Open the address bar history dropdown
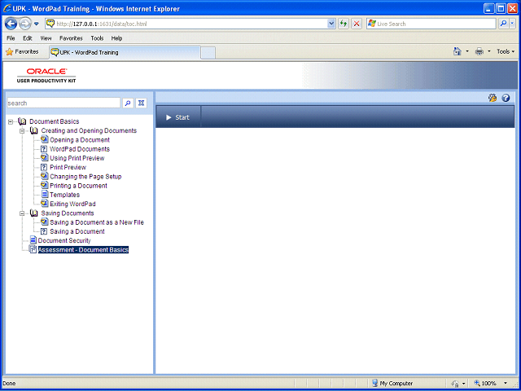Image resolution: width=521 pixels, height=391 pixels. (331, 24)
